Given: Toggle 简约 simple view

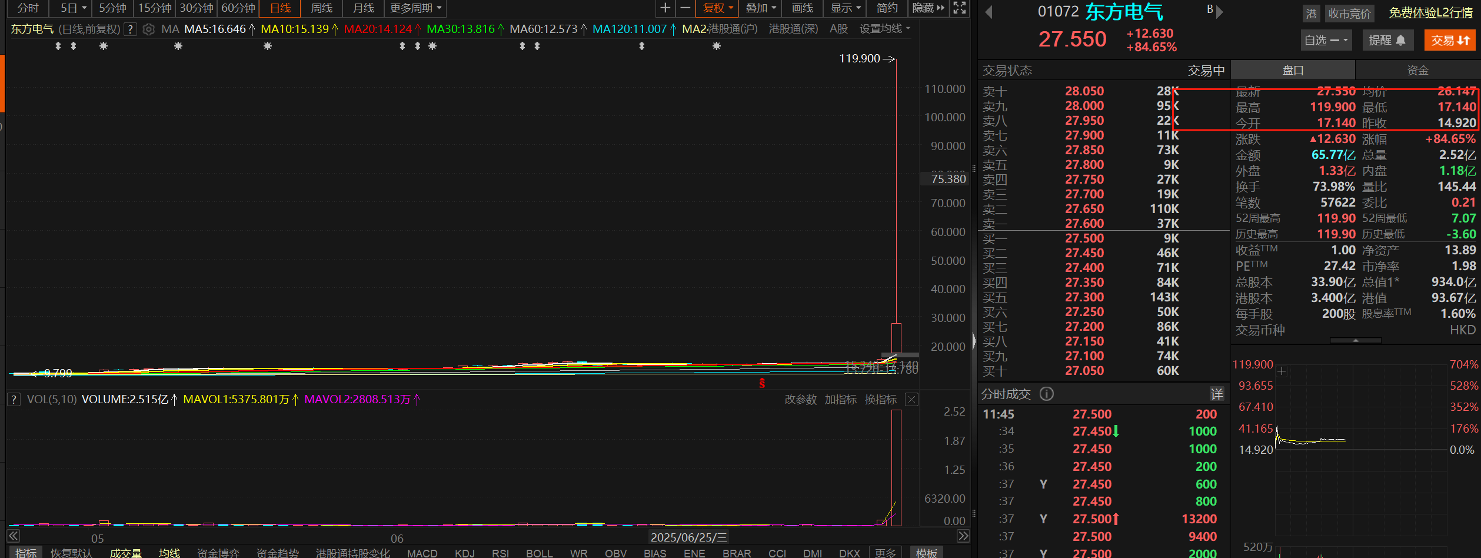Looking at the screenshot, I should tap(887, 8).
